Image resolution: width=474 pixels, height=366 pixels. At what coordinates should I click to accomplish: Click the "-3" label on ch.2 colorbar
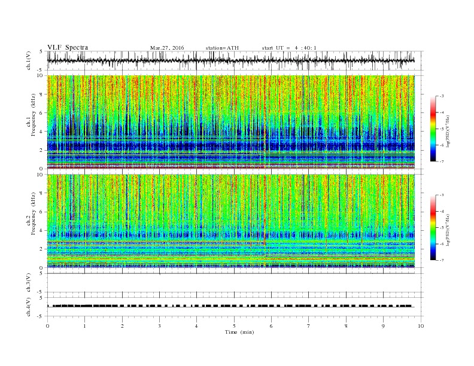[x=441, y=195]
